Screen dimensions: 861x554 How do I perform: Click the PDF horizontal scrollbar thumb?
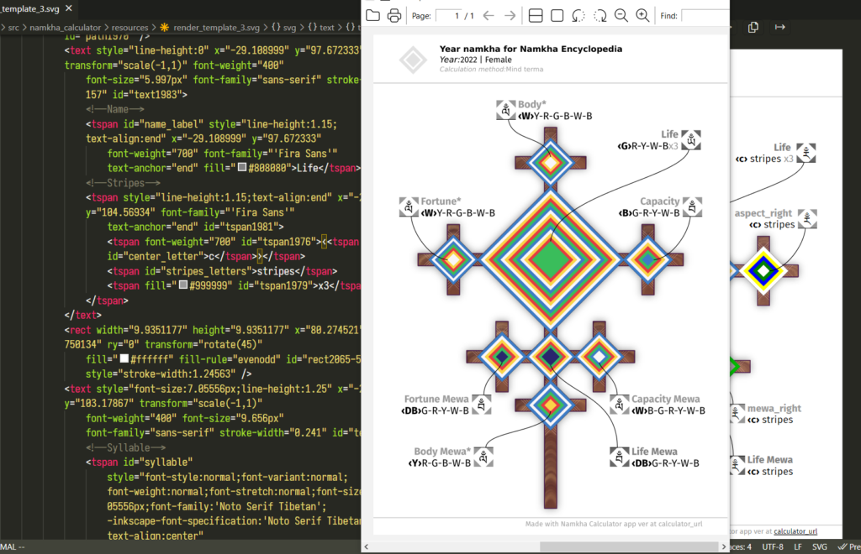click(x=629, y=546)
